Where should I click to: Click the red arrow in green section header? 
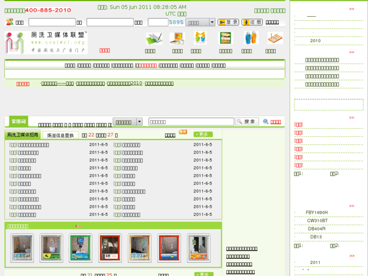pos(78,226)
